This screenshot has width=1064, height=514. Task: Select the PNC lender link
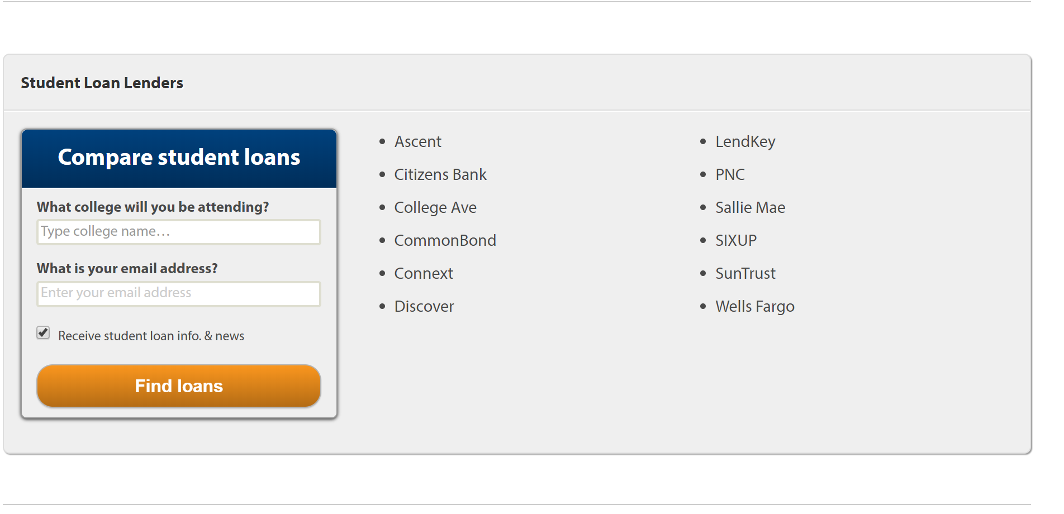[x=730, y=175]
